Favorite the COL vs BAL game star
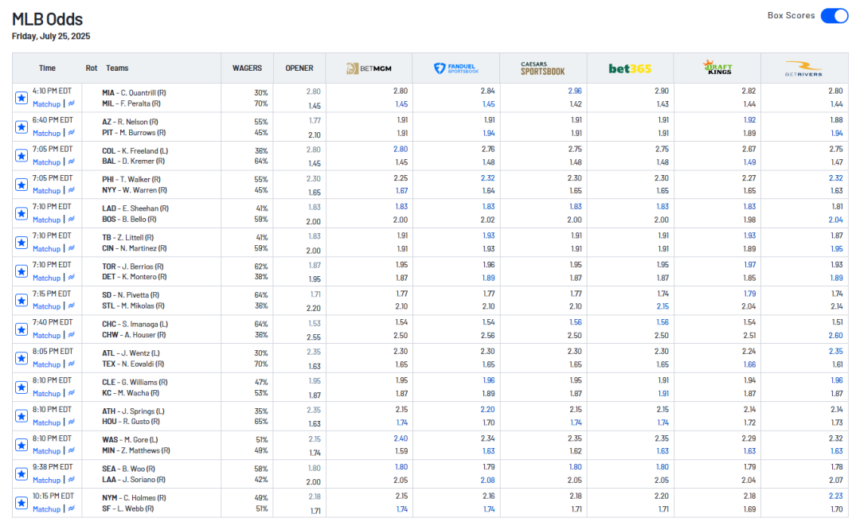Viewport: 860px width, 522px height. point(21,156)
